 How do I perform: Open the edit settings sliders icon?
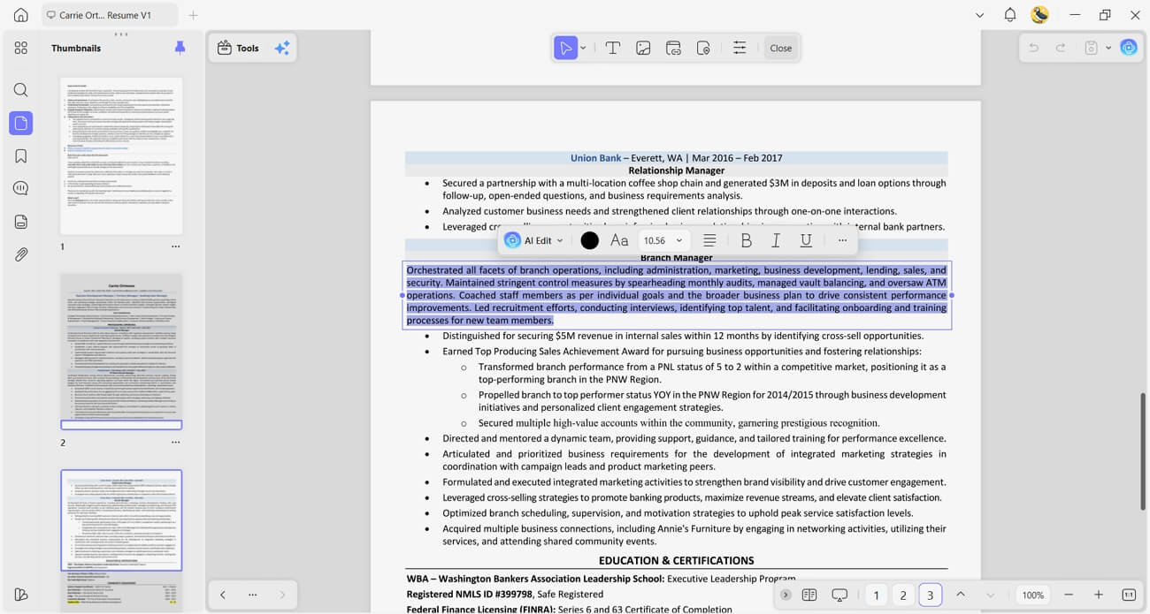point(740,48)
